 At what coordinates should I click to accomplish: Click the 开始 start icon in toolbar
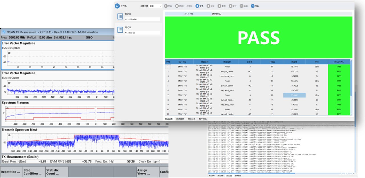[166, 6]
